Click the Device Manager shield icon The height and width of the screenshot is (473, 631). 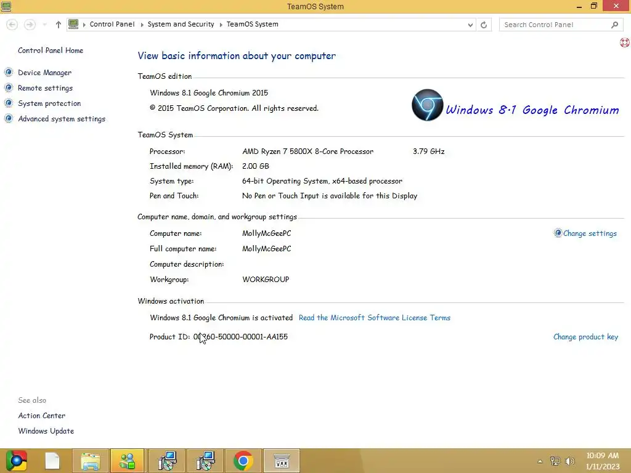coord(9,73)
